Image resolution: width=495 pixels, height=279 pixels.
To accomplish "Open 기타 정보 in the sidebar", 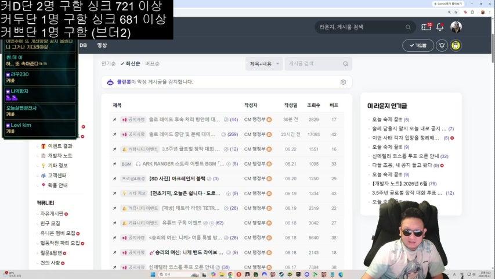I will tap(58, 166).
